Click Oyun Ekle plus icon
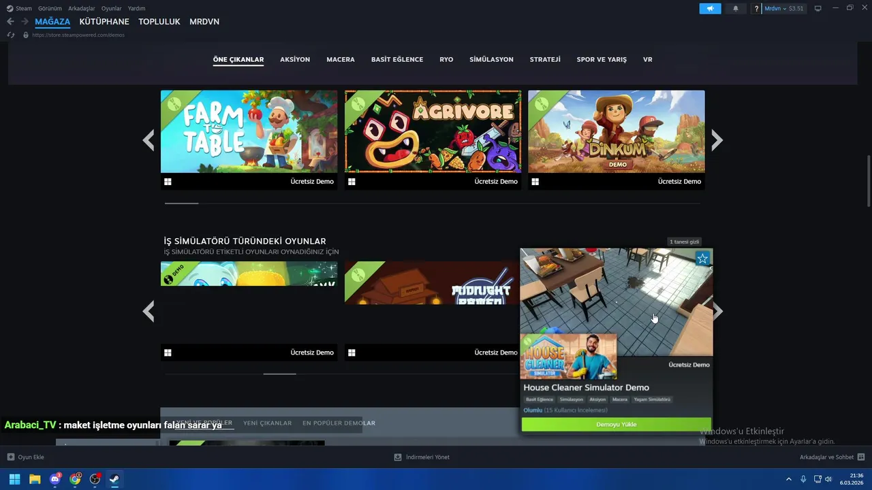This screenshot has height=490, width=872. click(11, 457)
